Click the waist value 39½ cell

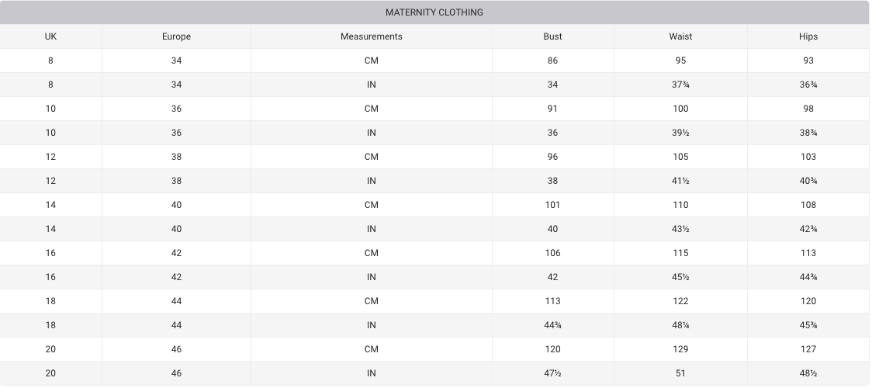pos(680,133)
